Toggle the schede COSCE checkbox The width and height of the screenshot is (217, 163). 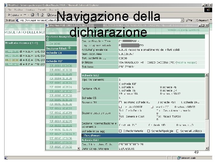coord(120,107)
